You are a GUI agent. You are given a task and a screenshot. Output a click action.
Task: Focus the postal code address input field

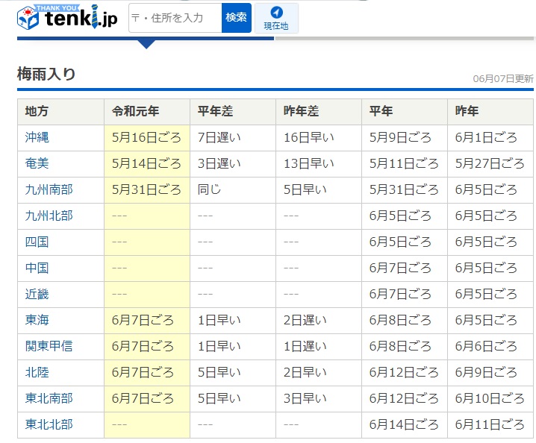pyautogui.click(x=175, y=18)
